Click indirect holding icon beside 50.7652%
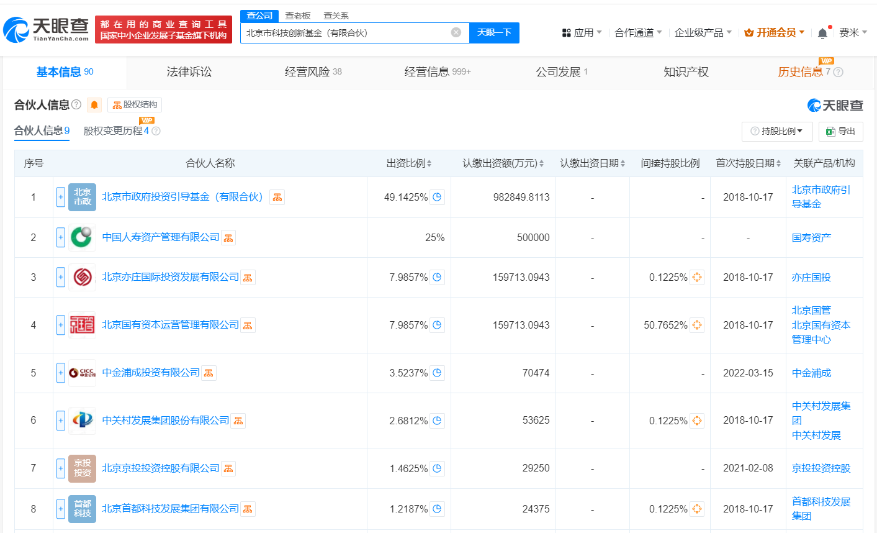 (x=696, y=325)
